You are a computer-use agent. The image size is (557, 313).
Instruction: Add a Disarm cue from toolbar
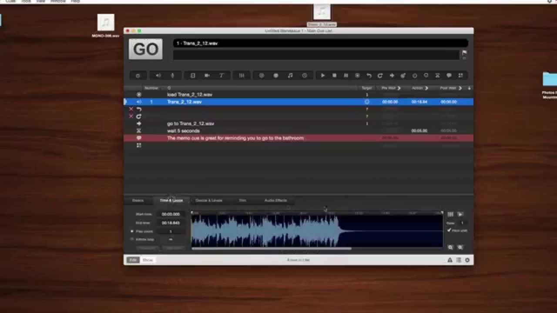click(426, 76)
